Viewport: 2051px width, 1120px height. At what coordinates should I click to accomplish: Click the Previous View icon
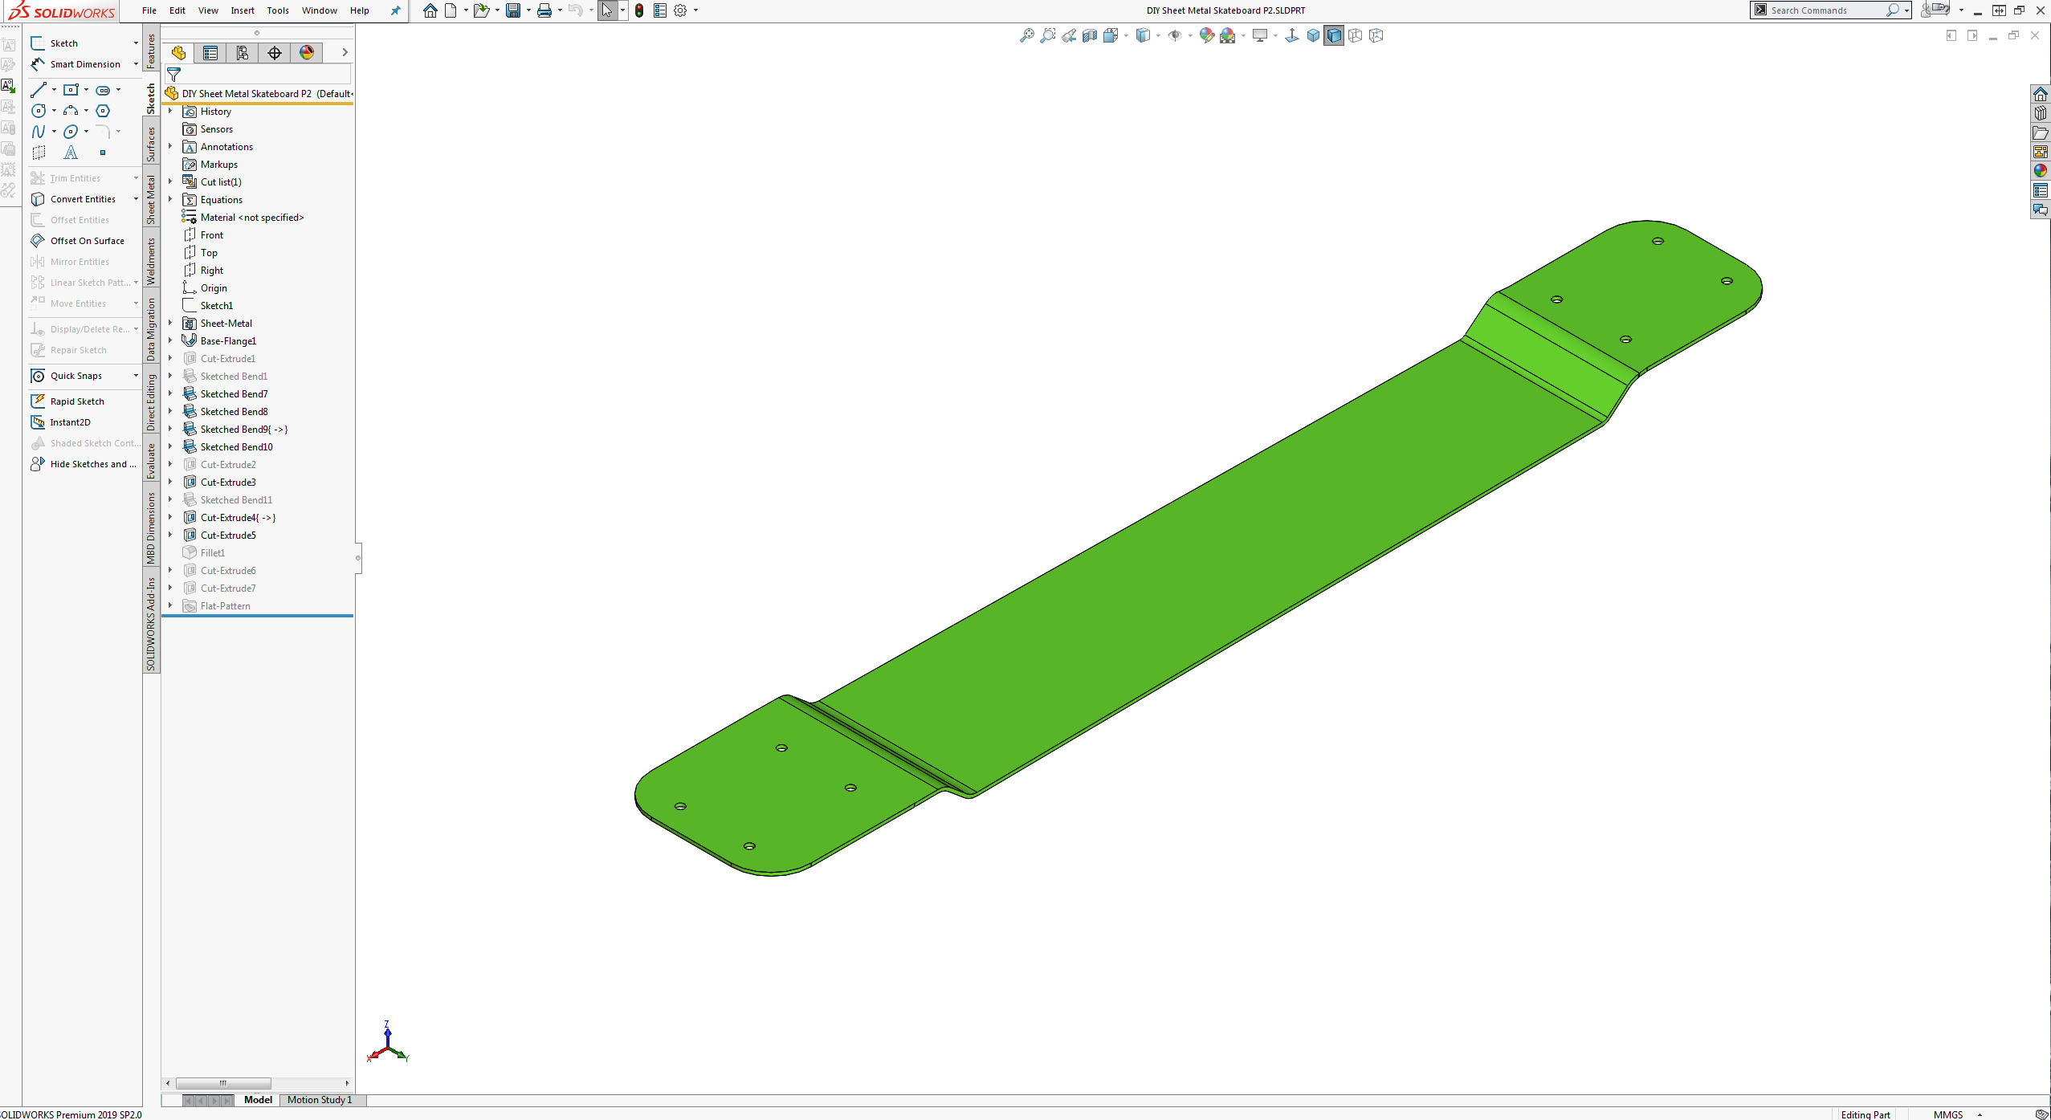click(1069, 35)
